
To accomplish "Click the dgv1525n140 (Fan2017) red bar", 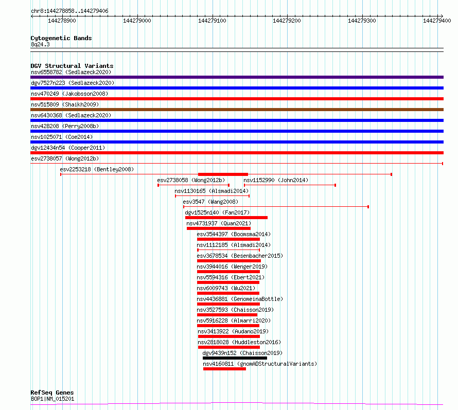I will (x=226, y=218).
